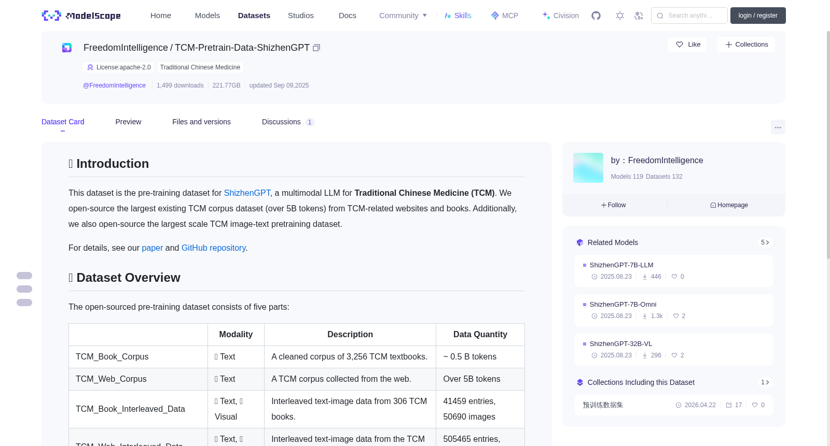Click the TCM_Web_Corpus table cell

[138, 379]
